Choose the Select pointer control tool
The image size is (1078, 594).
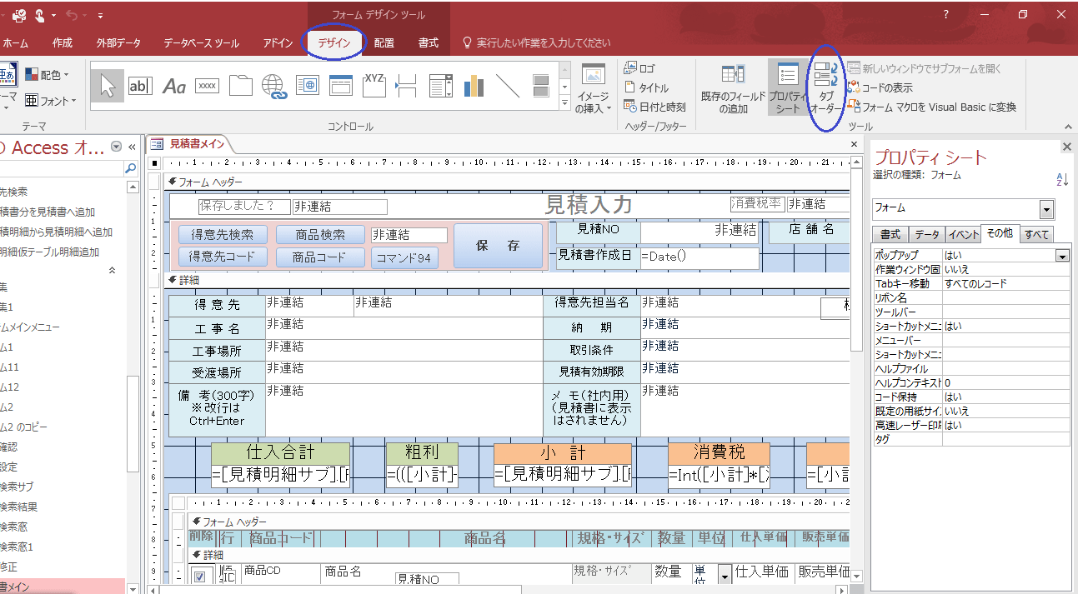tap(108, 86)
